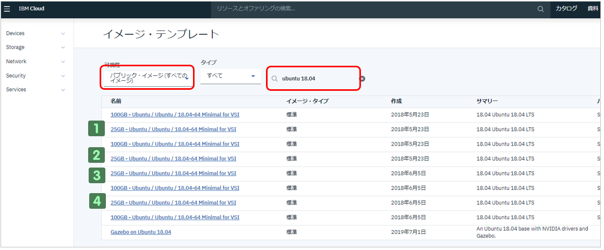Clear the ubuntu 18.04 filter text

(362, 79)
